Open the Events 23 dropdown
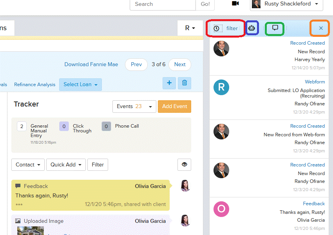 pos(134,107)
